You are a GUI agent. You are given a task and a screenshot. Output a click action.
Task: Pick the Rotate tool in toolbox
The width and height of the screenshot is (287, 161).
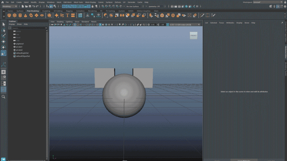4,47
